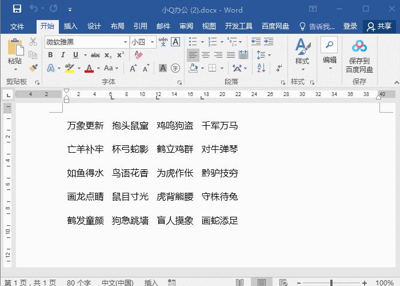Click the Clear Formatting eraser icon
This screenshot has height=286, width=400.
(138, 55)
